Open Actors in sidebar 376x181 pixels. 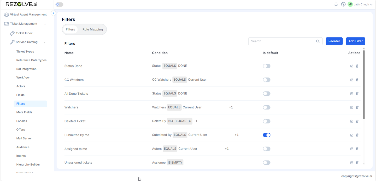[x=21, y=86]
